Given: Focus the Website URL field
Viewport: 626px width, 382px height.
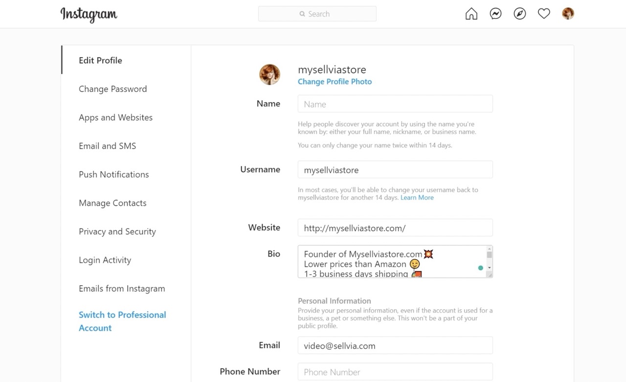Looking at the screenshot, I should coord(395,228).
